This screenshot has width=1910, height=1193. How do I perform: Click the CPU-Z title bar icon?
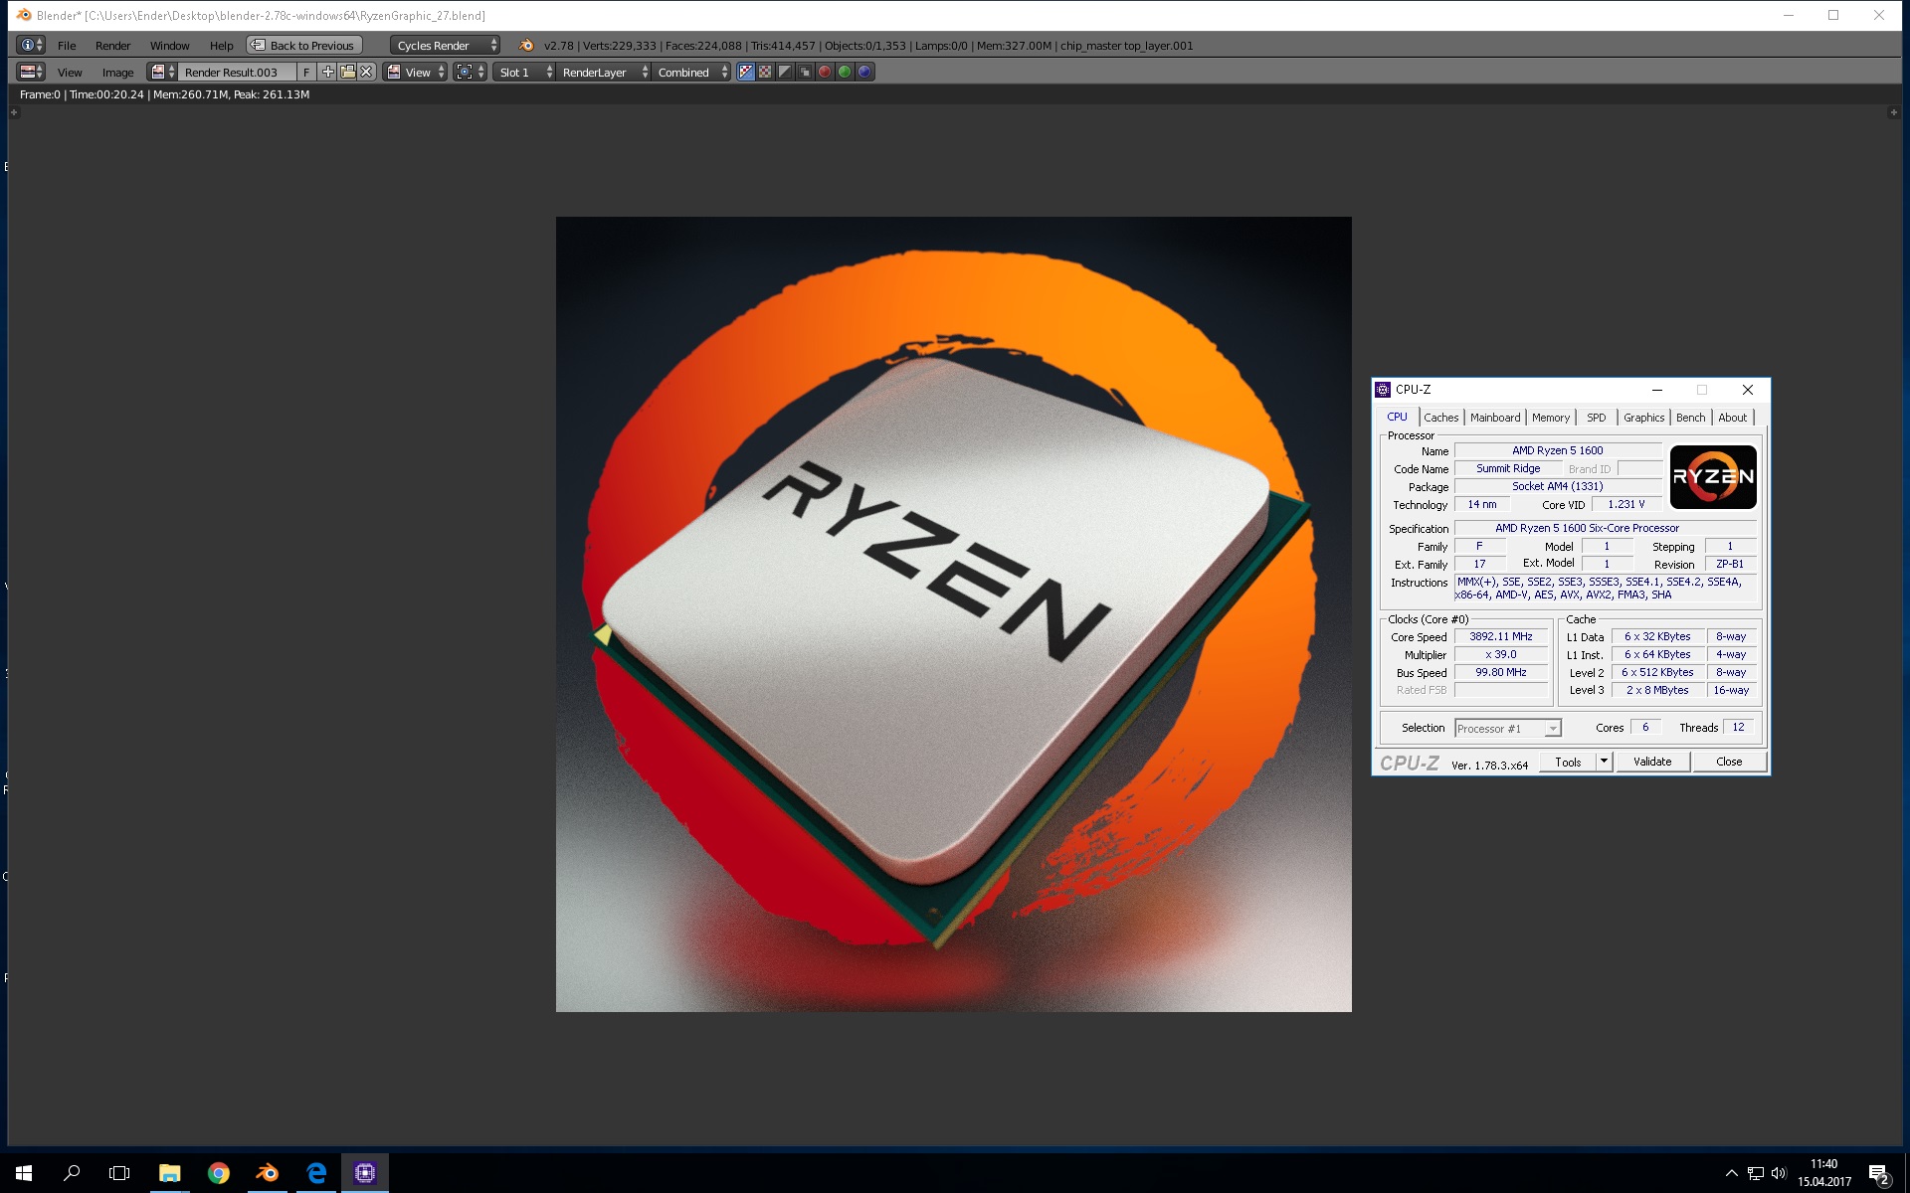point(1382,390)
